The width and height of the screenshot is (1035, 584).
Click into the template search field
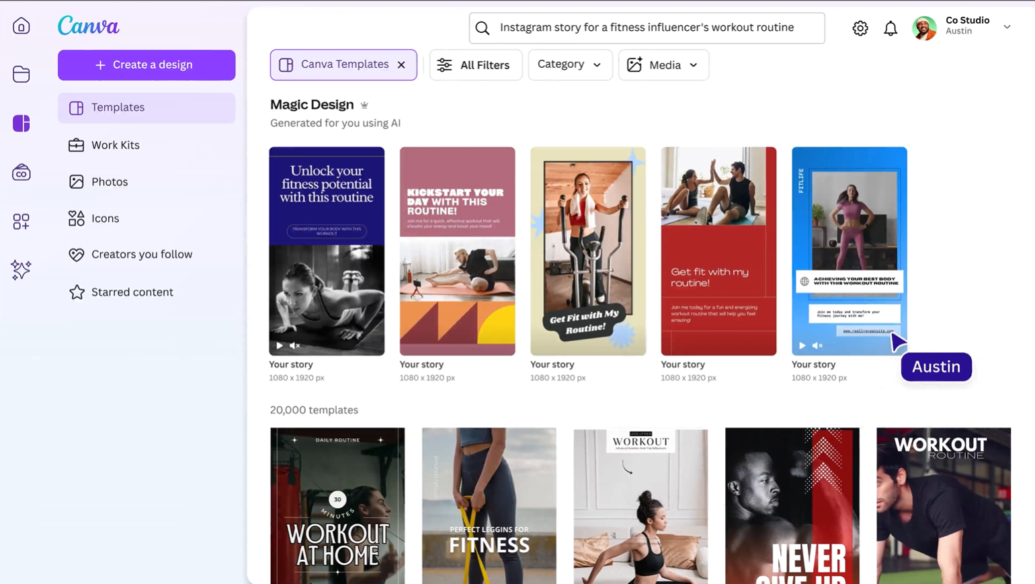(647, 28)
